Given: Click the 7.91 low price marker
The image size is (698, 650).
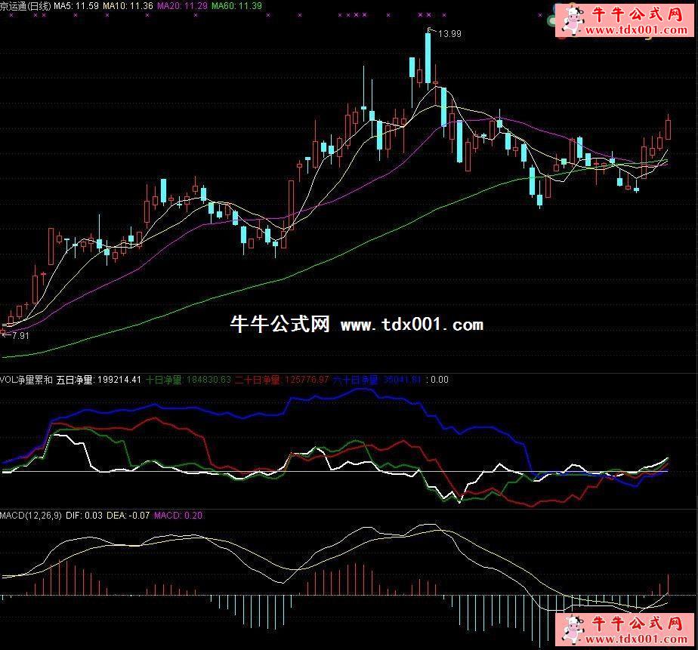Looking at the screenshot, I should [18, 336].
